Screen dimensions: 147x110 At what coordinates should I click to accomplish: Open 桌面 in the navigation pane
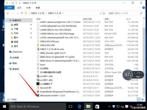pos(16,25)
